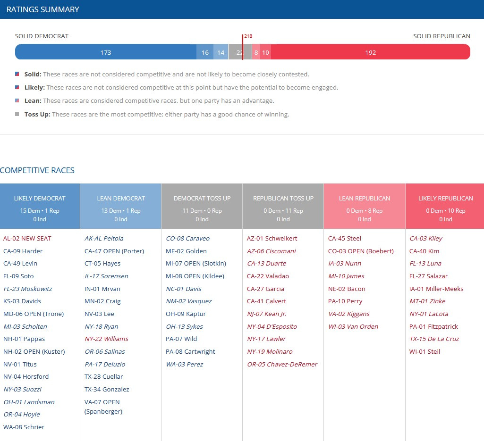
Task: Click IA-01 Miller-Meeks race link
Action: [x=436, y=289]
